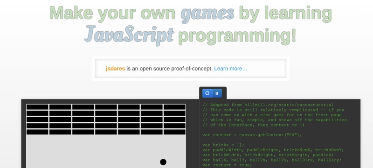Click the black ball in the game canvas

click(163, 162)
